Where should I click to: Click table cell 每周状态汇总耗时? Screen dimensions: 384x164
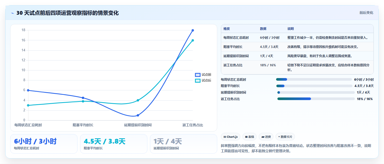tap(236, 38)
